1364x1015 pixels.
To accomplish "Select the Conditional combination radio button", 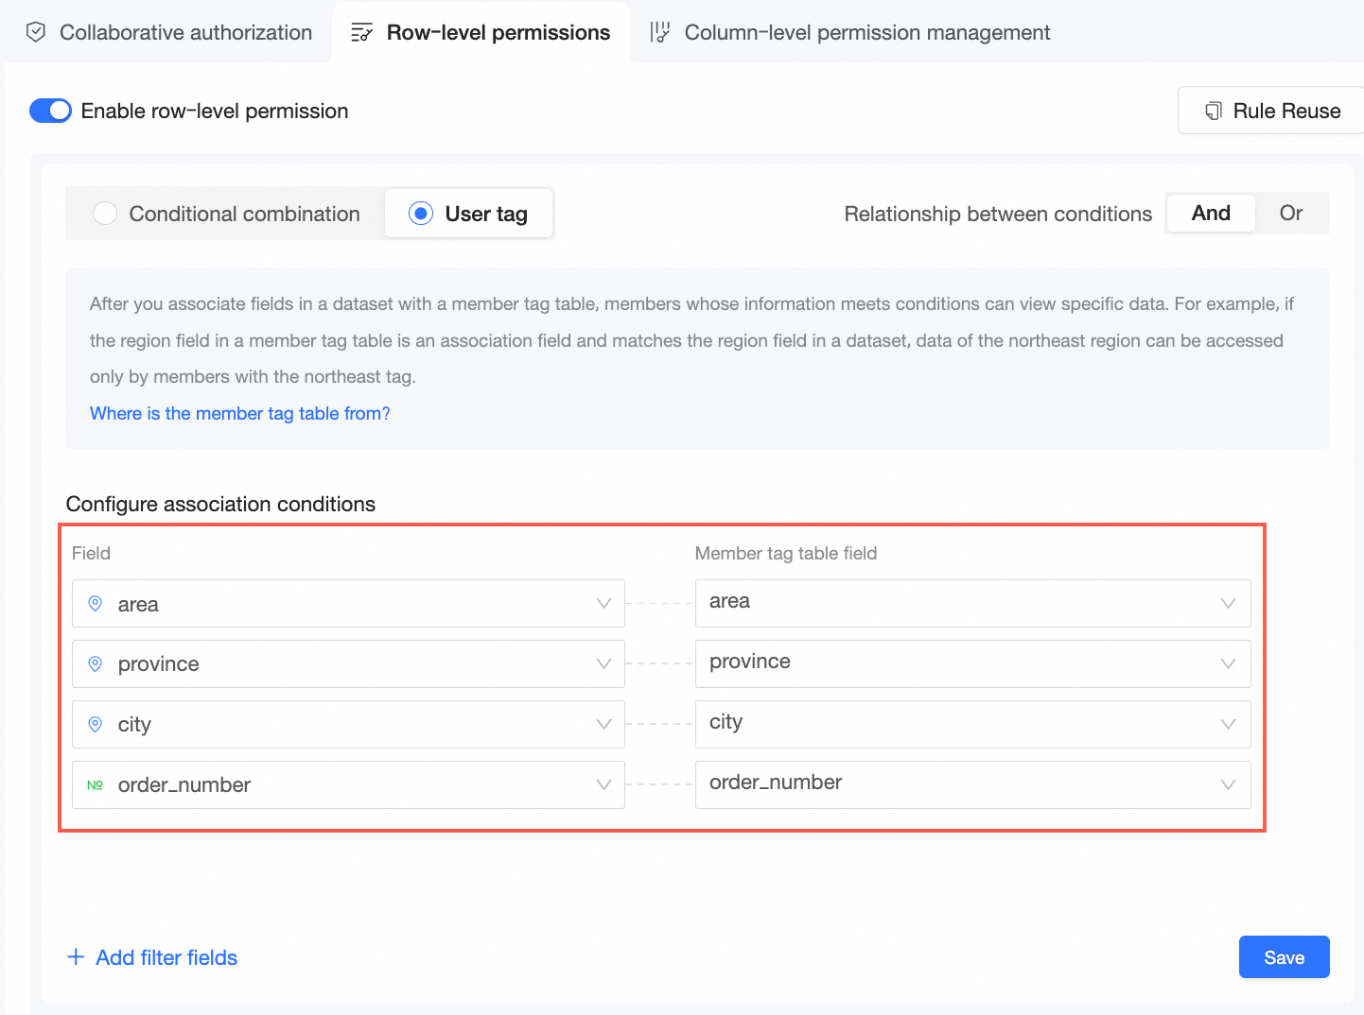I will click(x=105, y=214).
